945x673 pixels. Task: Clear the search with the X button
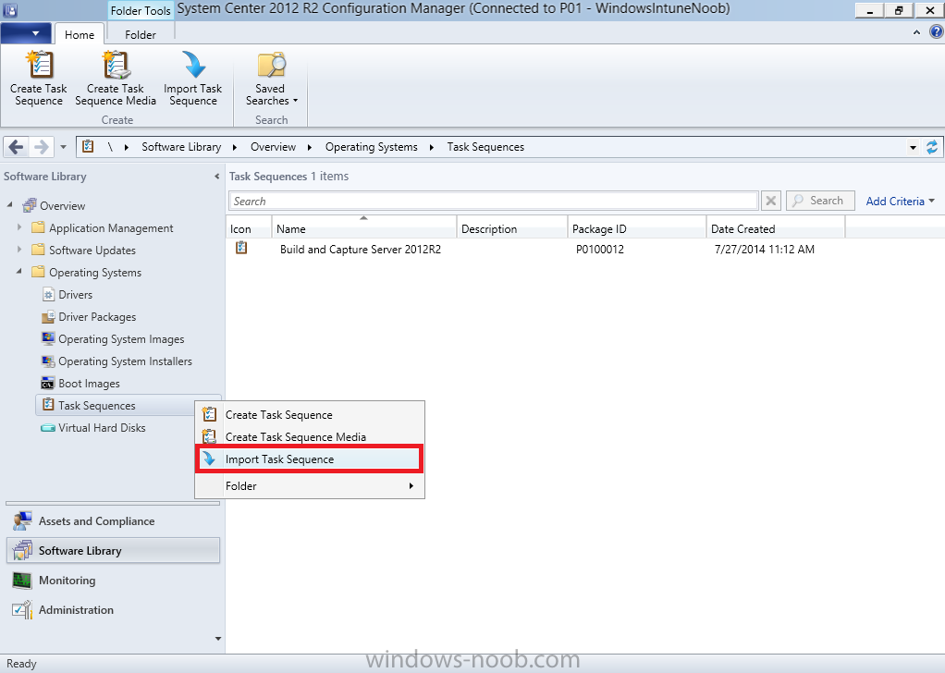click(771, 201)
